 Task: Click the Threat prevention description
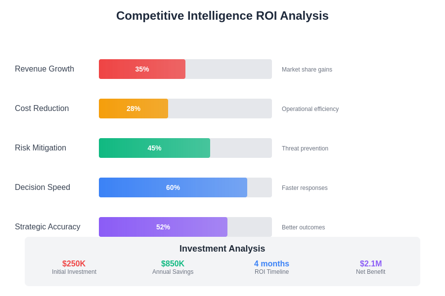pyautogui.click(x=305, y=148)
